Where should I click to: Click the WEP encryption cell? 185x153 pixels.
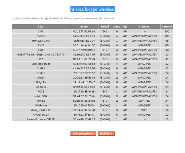pos(144,110)
